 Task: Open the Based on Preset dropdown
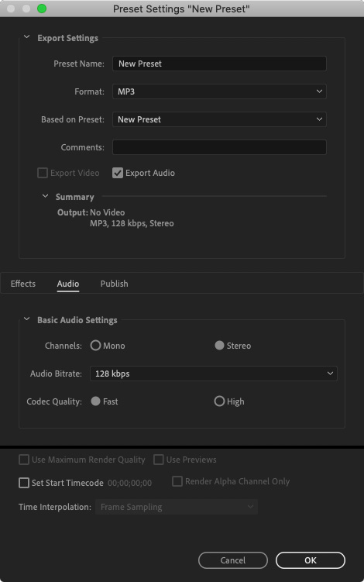click(x=219, y=119)
